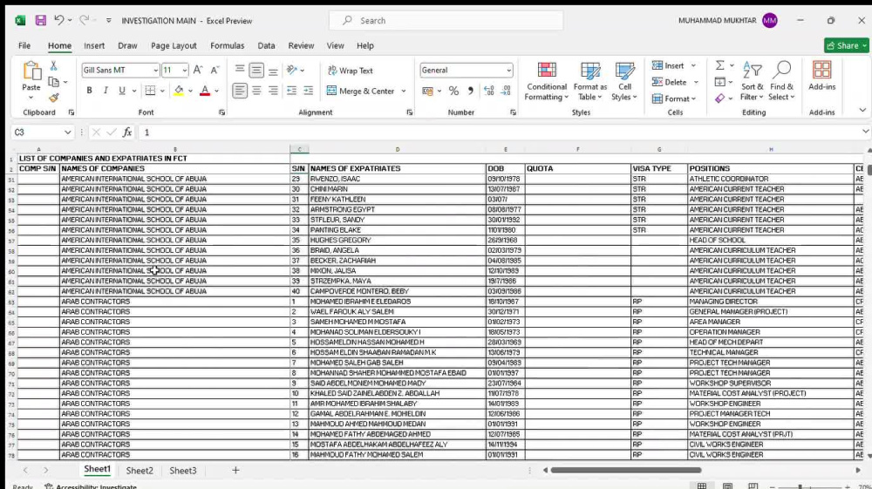Viewport: 872px width, 489px height.
Task: Open the font name dropdown Gill Sans MT
Action: (x=156, y=70)
